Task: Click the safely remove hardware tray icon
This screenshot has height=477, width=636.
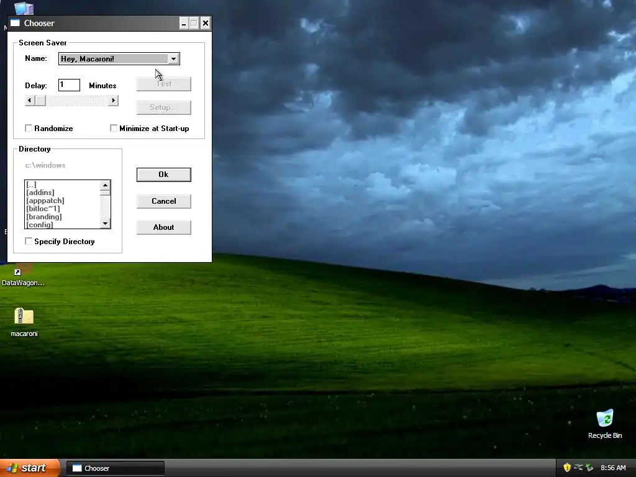Action: (x=590, y=468)
